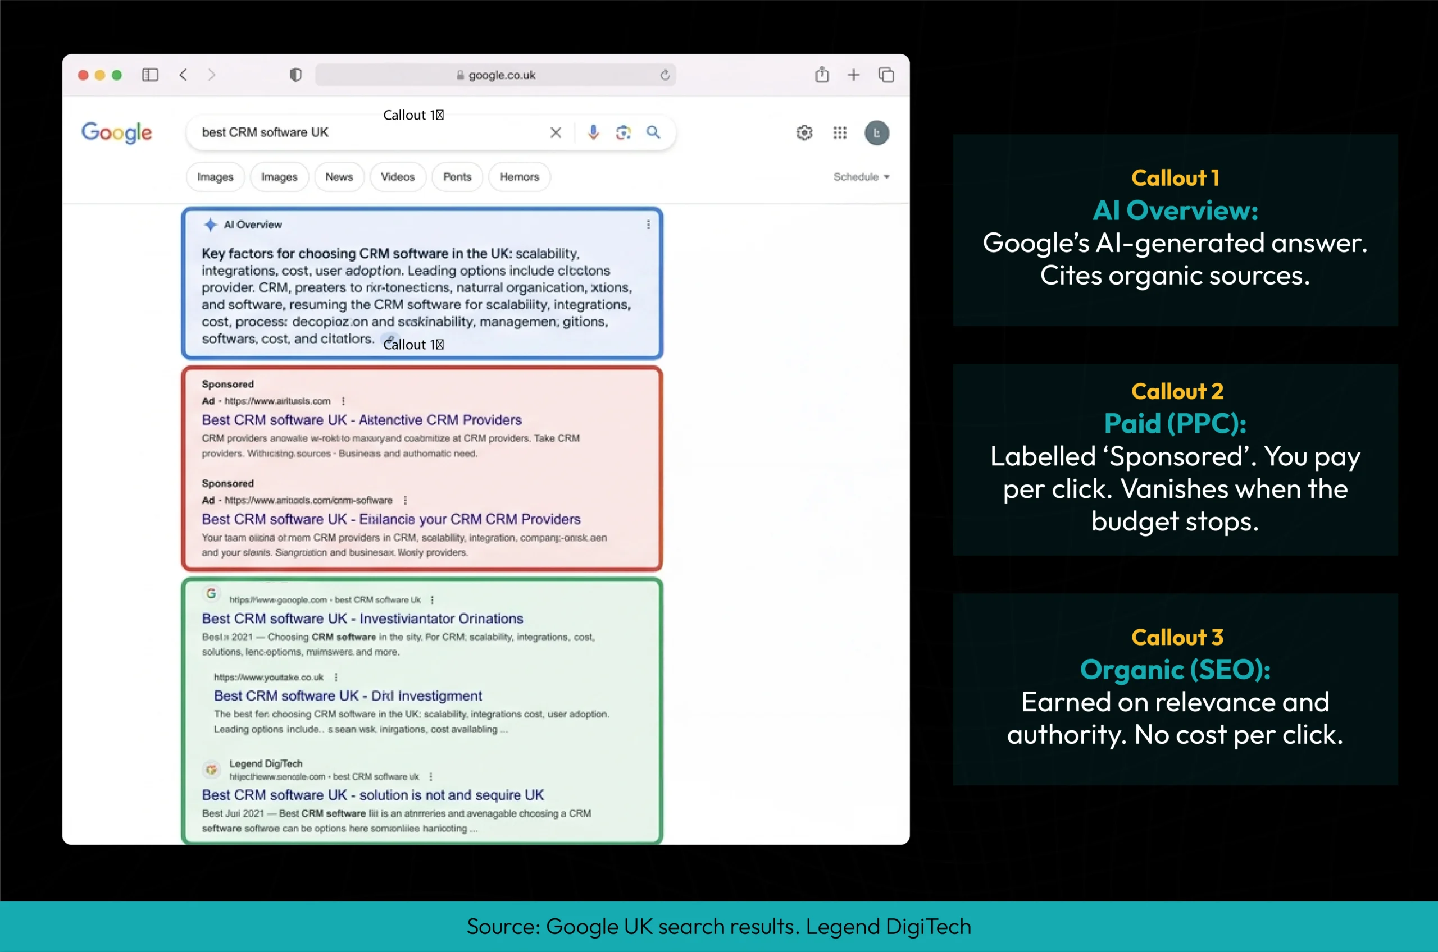1438x952 pixels.
Task: Show tab overview icon in Safari
Action: (886, 75)
